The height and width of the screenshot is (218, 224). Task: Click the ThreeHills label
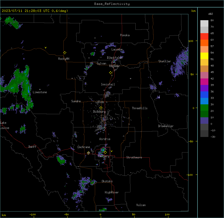tap(140, 108)
